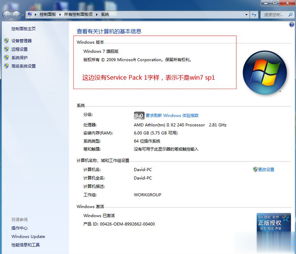Maximize the System window
The height and width of the screenshot is (254, 296).
tap(275, 3)
